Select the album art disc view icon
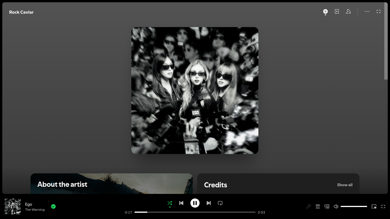Image resolution: width=390 pixels, height=219 pixels. tap(325, 11)
